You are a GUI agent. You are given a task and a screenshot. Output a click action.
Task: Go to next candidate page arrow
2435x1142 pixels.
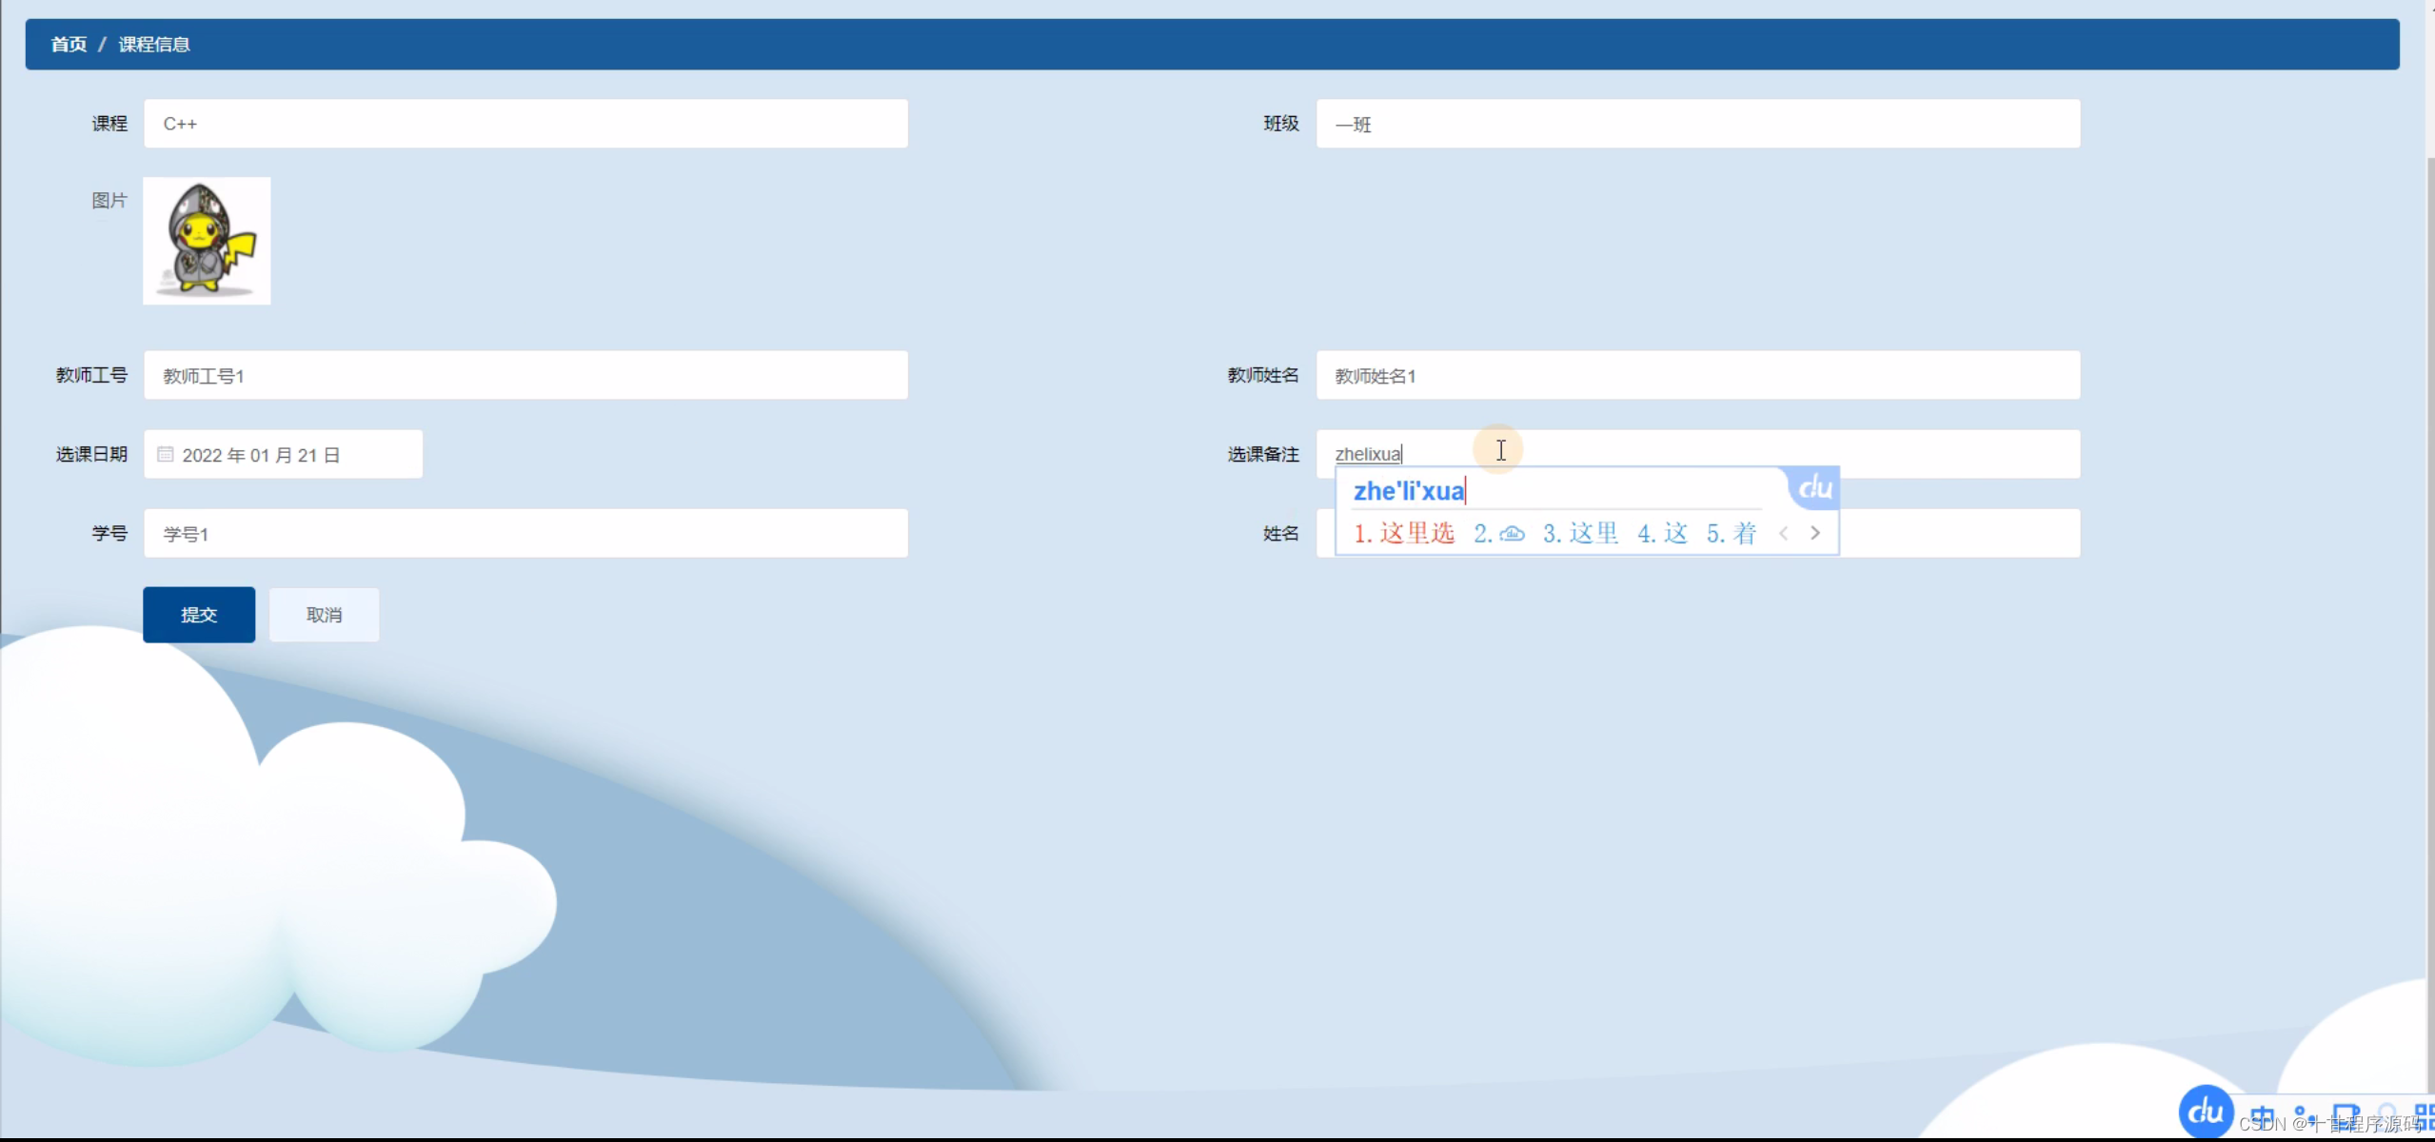[x=1815, y=534]
